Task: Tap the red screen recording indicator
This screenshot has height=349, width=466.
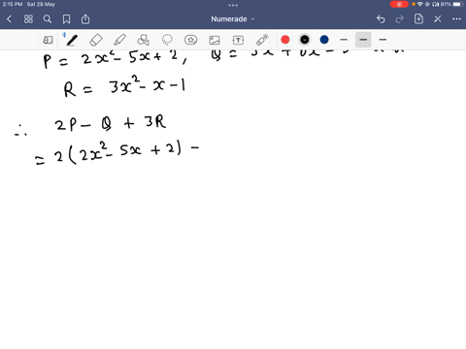Action: [399, 4]
